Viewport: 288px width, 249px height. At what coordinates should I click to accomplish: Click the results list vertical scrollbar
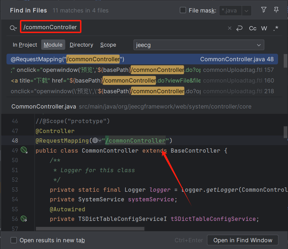[286, 60]
